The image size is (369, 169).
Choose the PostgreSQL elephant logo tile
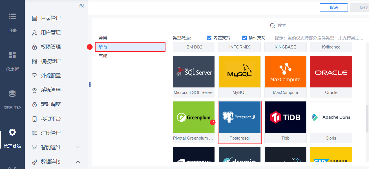[x=240, y=117]
